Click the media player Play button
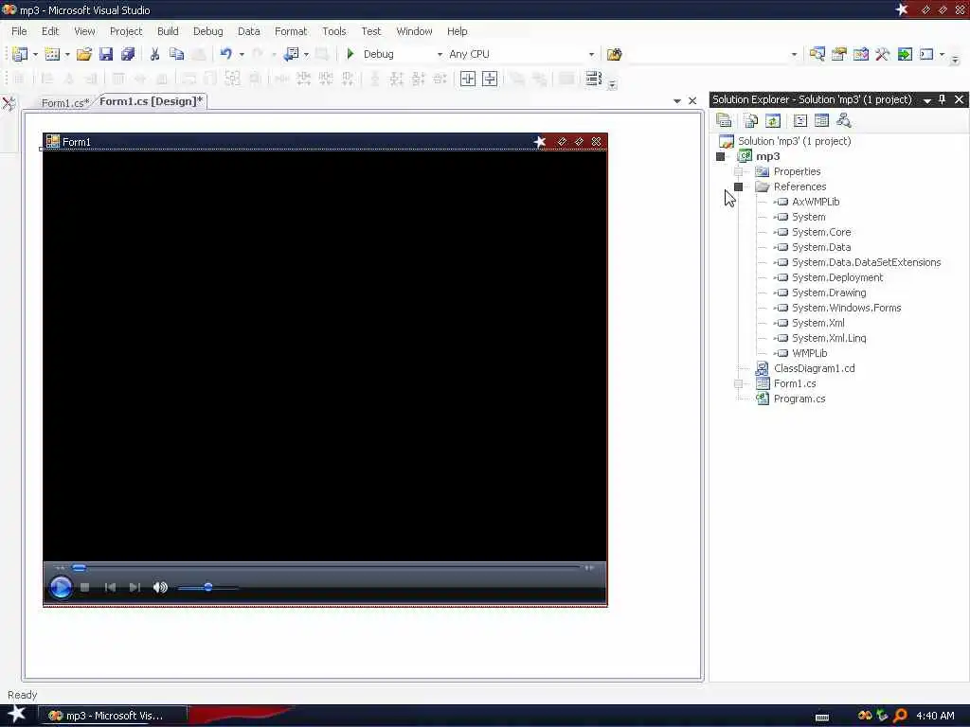970x727 pixels. 61,587
